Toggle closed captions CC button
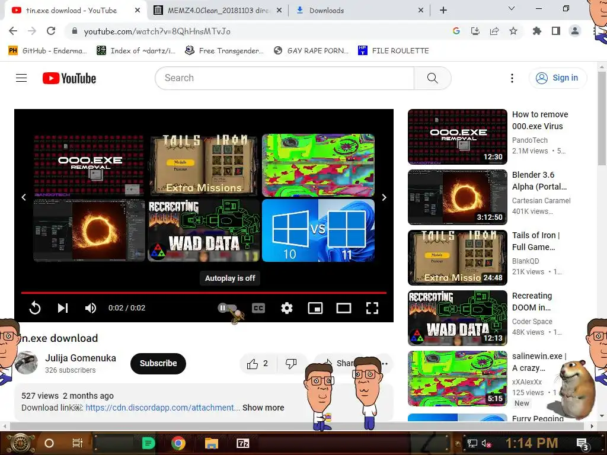This screenshot has width=607, height=455. click(258, 308)
